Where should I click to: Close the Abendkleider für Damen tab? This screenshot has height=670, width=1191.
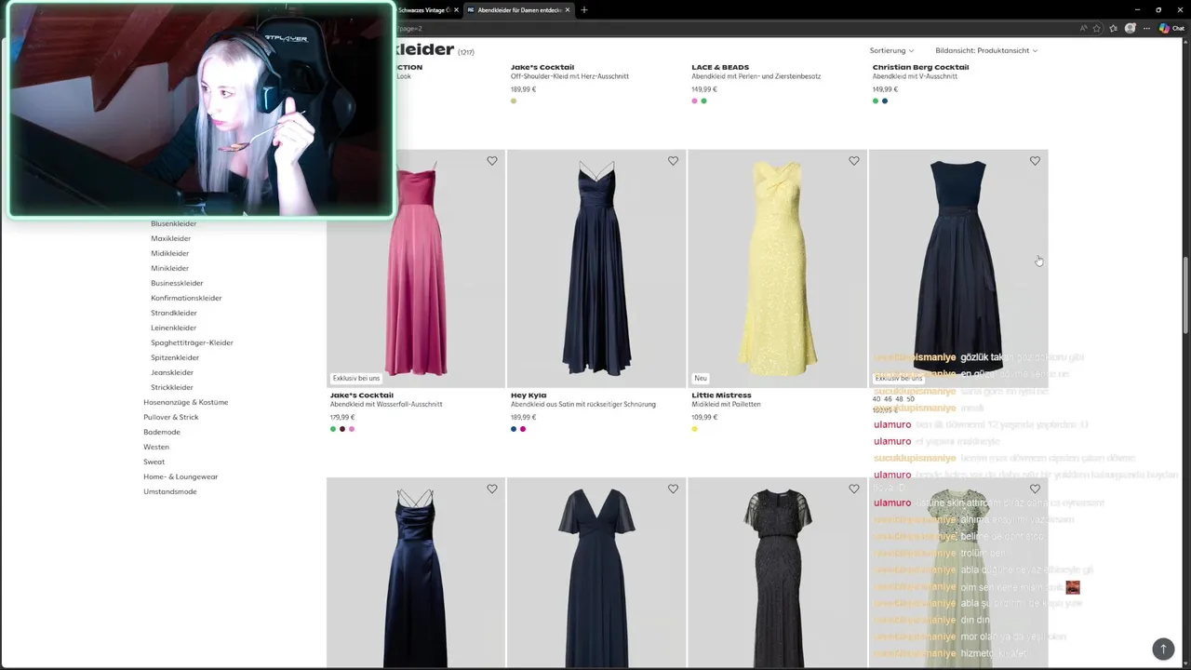coord(569,10)
